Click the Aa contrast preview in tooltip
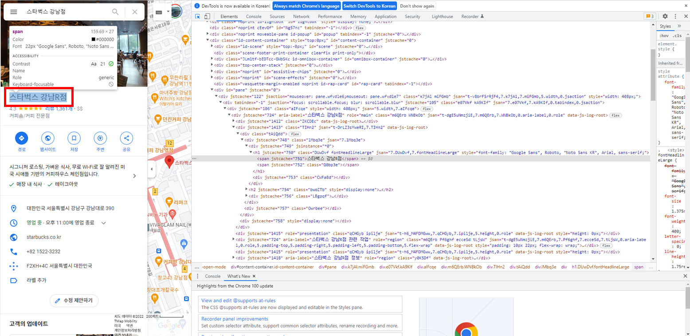Screen dimensions: 690x336 94,64
